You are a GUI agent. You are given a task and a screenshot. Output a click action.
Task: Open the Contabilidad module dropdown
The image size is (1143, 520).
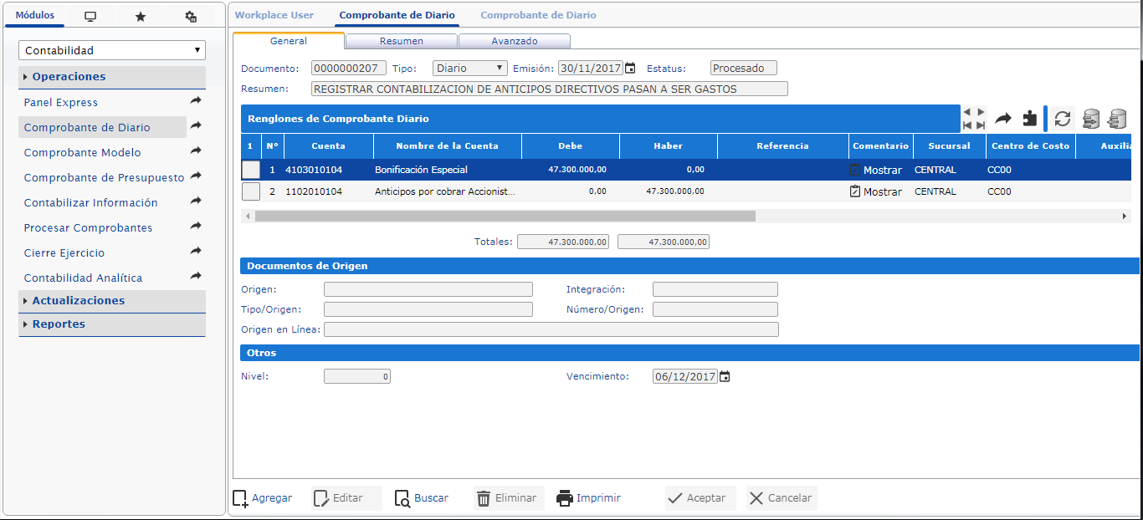click(112, 50)
